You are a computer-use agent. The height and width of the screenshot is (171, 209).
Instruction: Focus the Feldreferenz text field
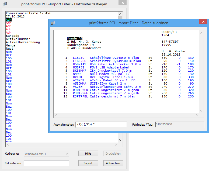tap(46, 163)
